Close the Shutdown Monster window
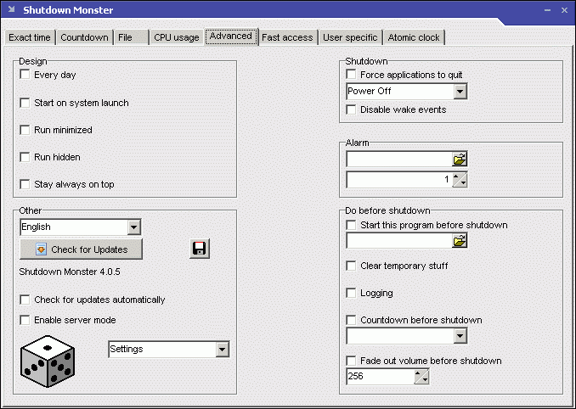The image size is (576, 409). point(565,10)
